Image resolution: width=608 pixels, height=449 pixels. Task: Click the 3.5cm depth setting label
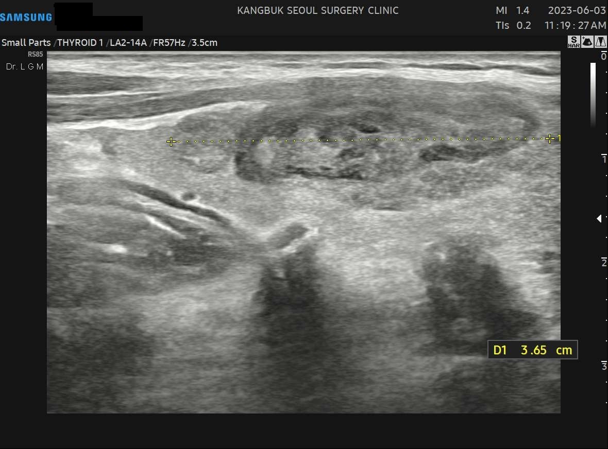[204, 43]
